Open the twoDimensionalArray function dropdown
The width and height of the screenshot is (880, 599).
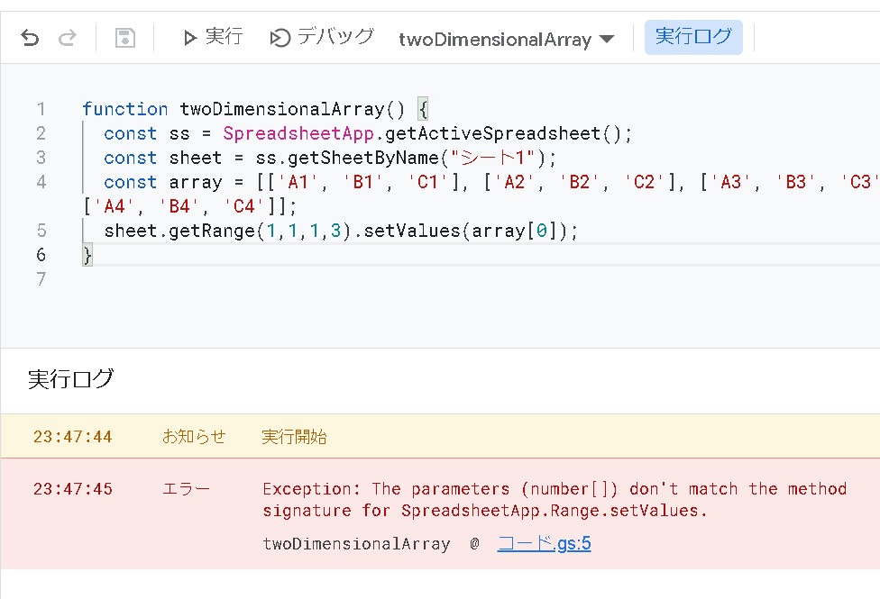tap(506, 40)
